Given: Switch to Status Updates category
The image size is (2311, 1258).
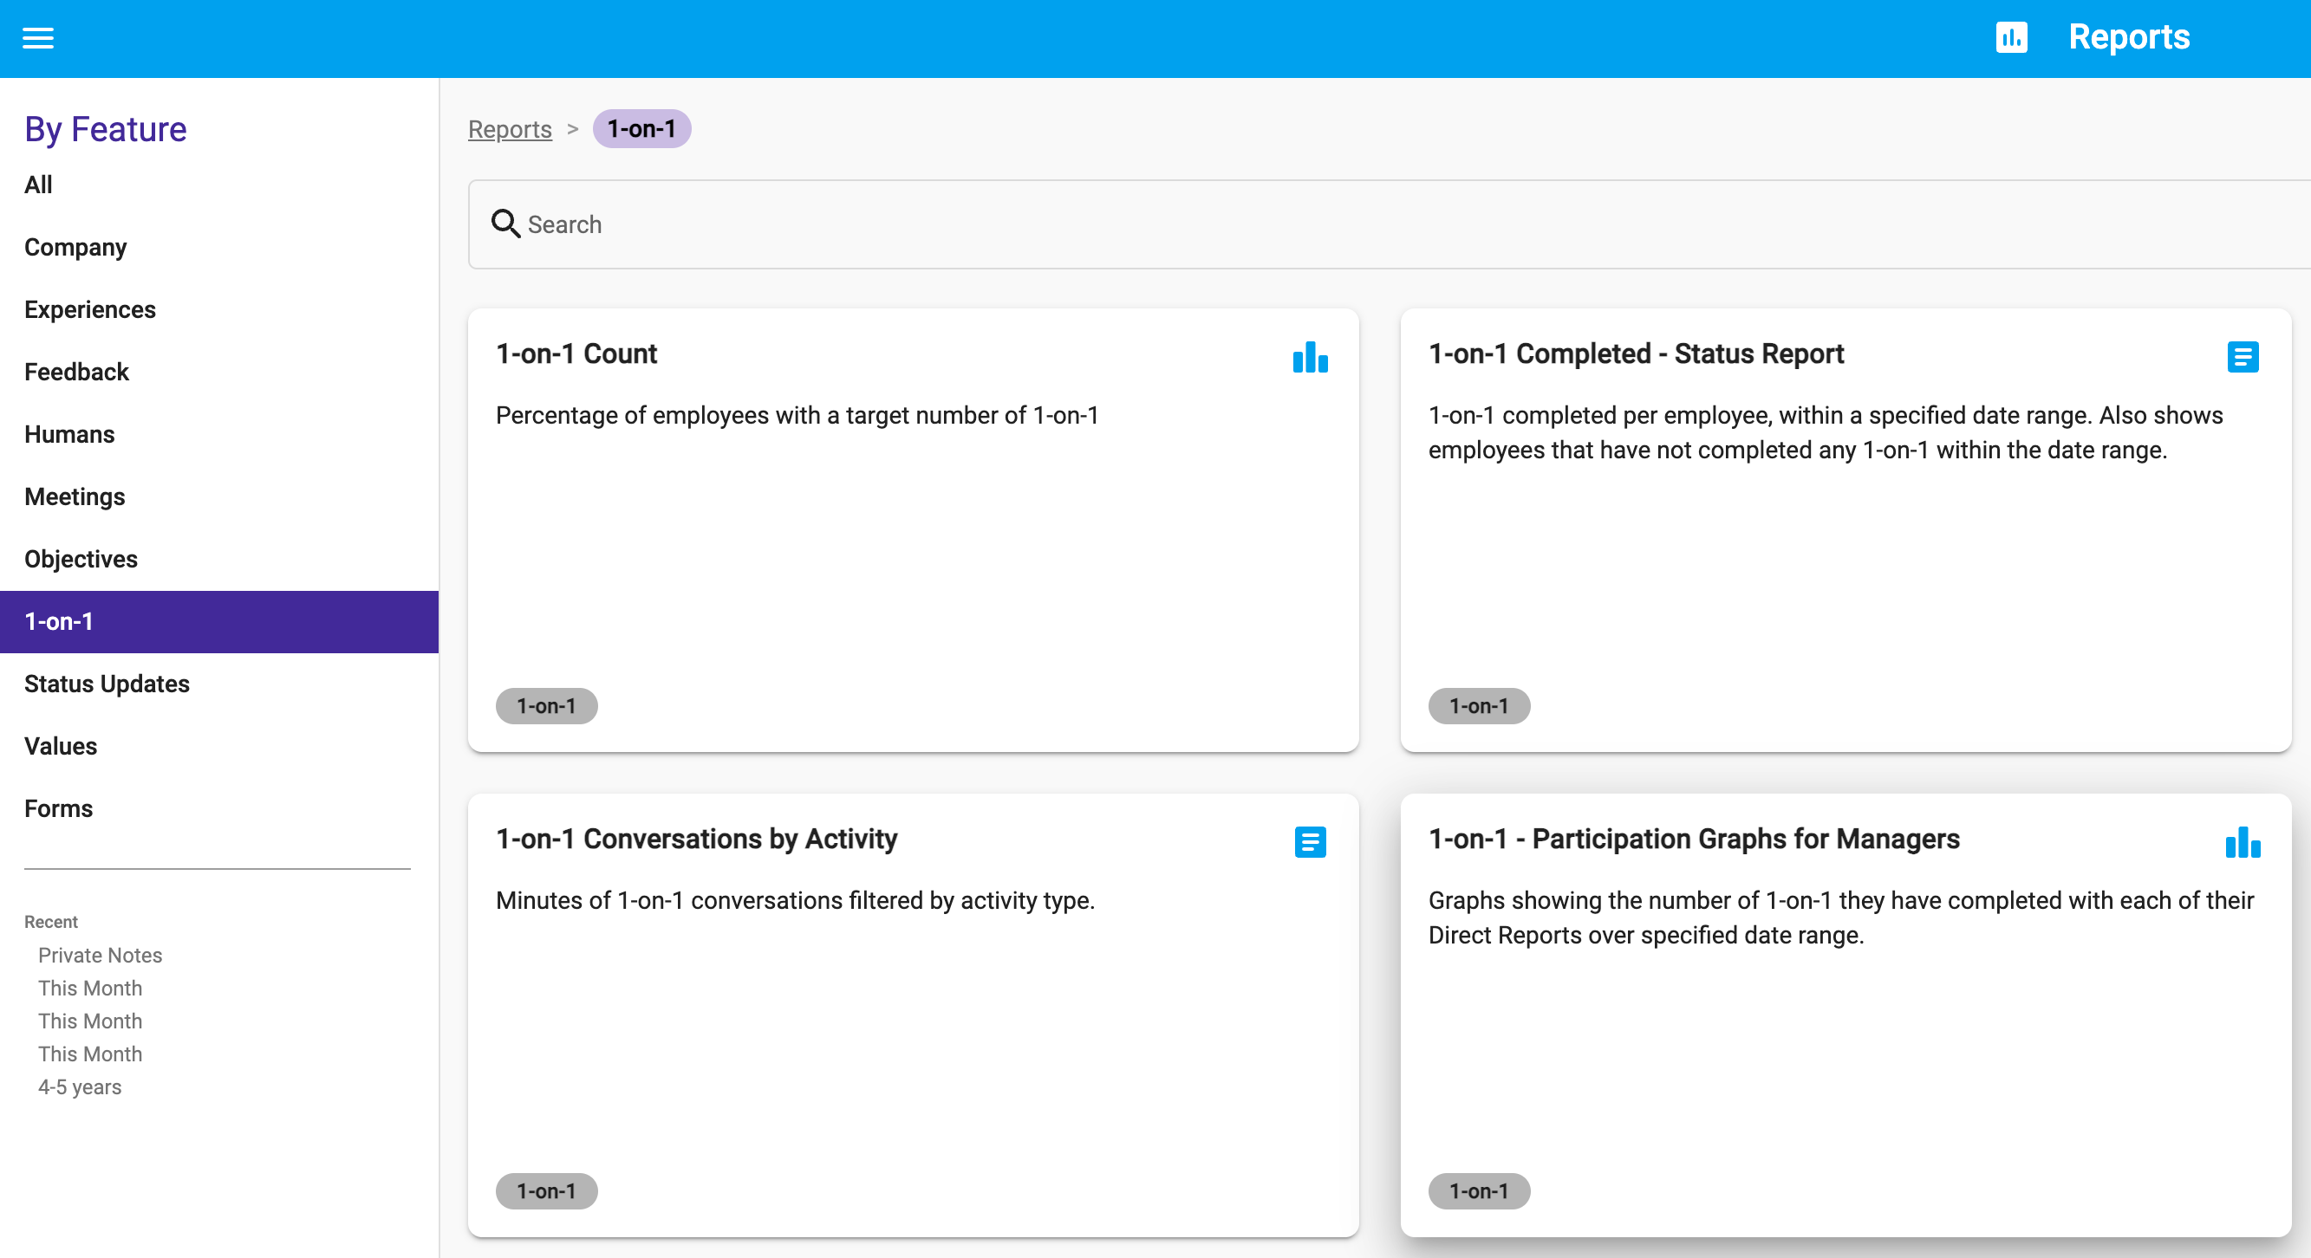Looking at the screenshot, I should point(107,684).
